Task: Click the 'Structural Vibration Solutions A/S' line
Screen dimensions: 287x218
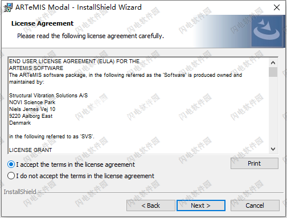Action: [48, 96]
